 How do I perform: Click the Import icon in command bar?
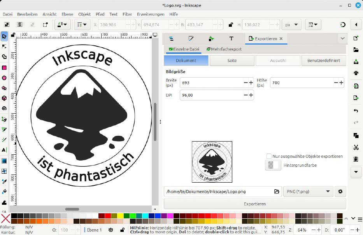click(x=356, y=86)
